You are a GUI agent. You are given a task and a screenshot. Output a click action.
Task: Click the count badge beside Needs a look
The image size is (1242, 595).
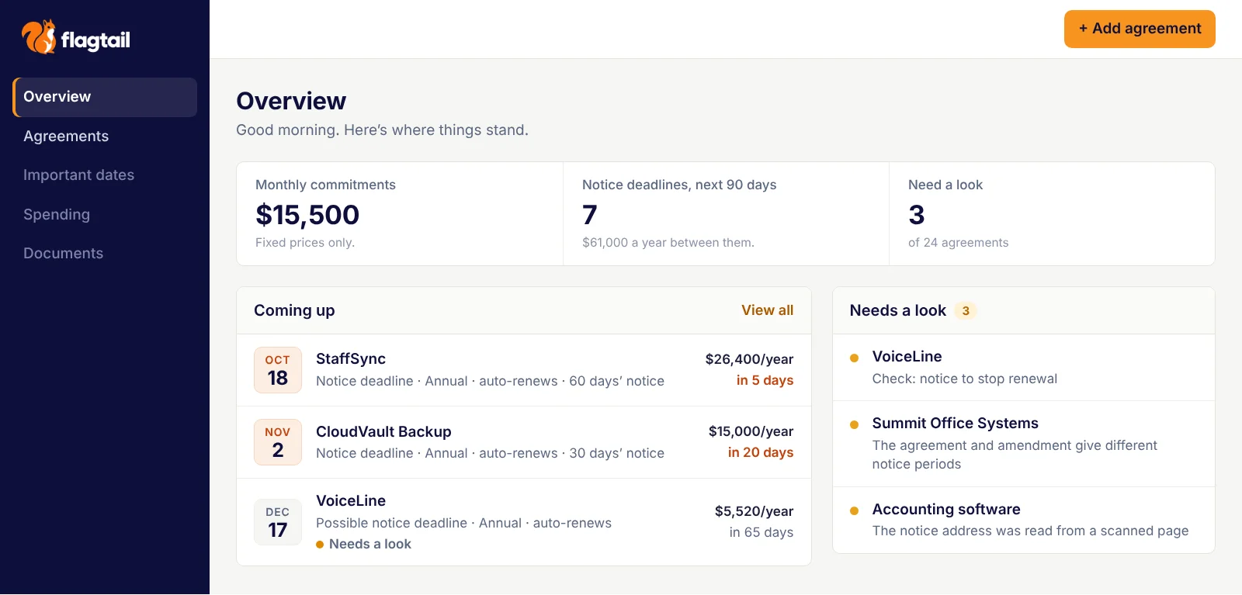(x=966, y=311)
